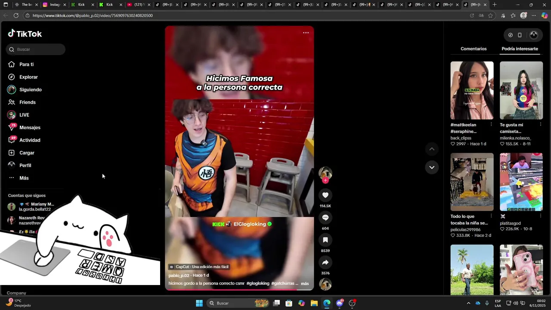
Task: Open Actividad notifications in sidebar
Action: pyautogui.click(x=30, y=140)
